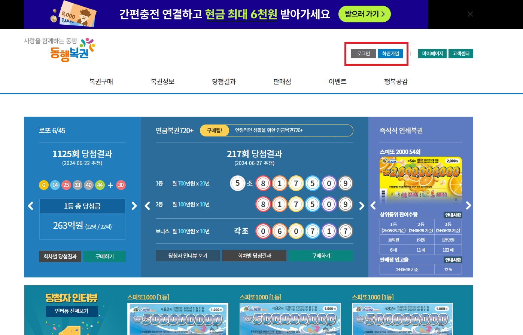Click previous arrow in 연금복권720+ panel
The image size is (523, 335).
coord(147,206)
